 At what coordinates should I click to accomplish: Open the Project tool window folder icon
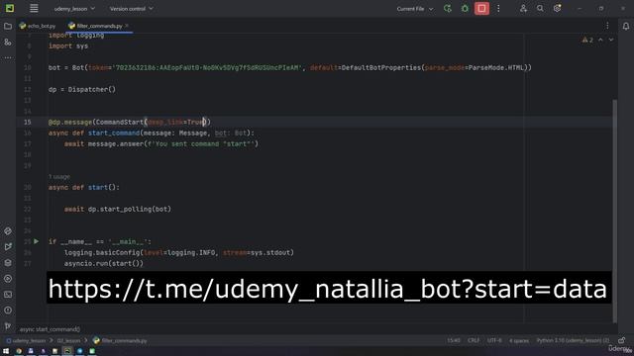pos(8,27)
